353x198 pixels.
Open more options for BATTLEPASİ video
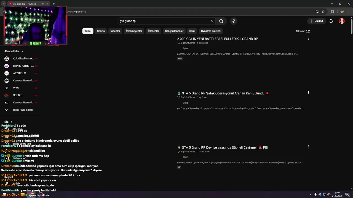pyautogui.click(x=308, y=38)
